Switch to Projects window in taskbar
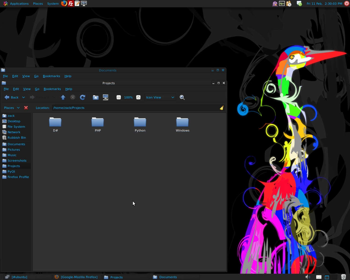Screen dimensions: 350x280 point(126,277)
